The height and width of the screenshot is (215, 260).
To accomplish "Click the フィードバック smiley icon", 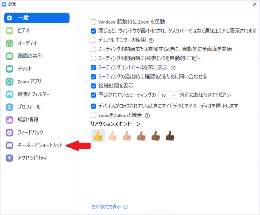I will pyautogui.click(x=9, y=133).
